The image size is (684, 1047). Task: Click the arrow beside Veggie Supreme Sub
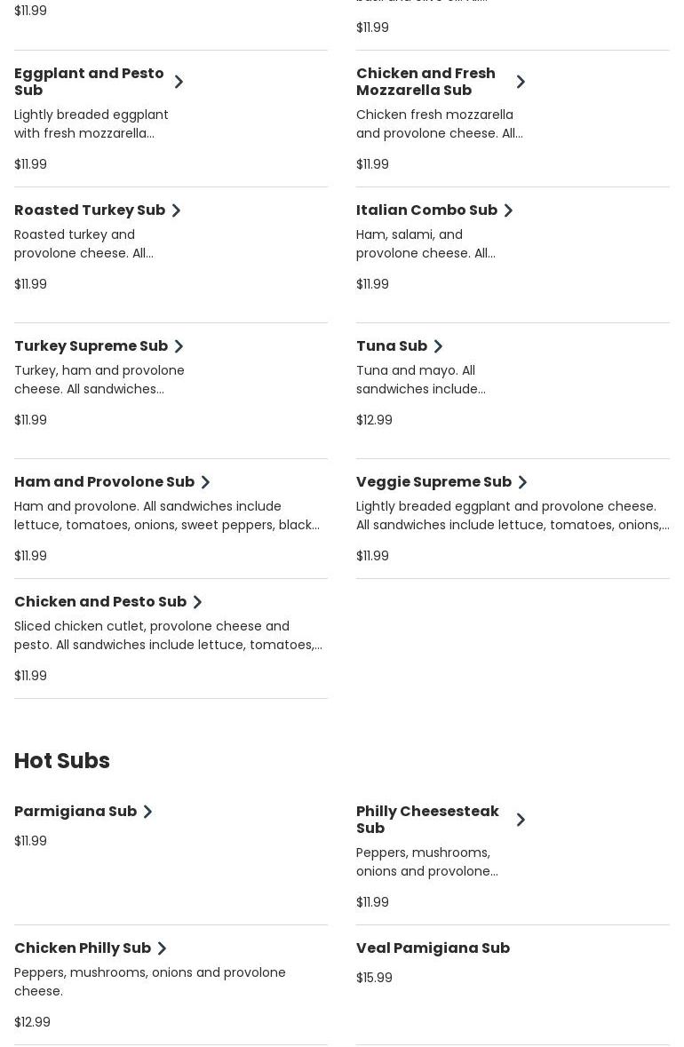coord(522,482)
